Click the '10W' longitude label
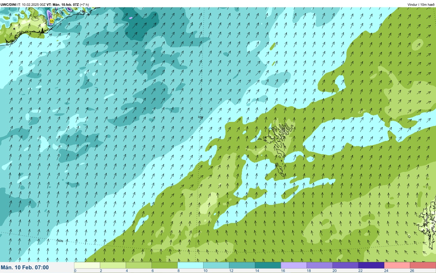This screenshot has width=436, height=273. [x=200, y=117]
